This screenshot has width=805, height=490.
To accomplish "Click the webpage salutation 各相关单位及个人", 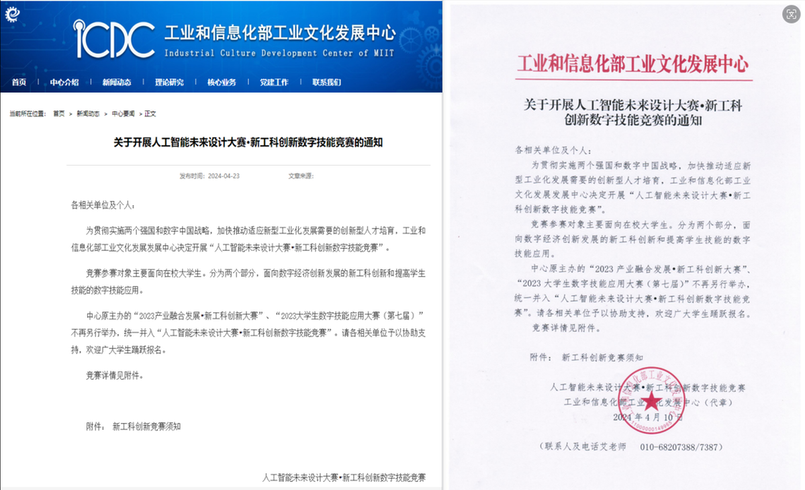I will click(103, 205).
